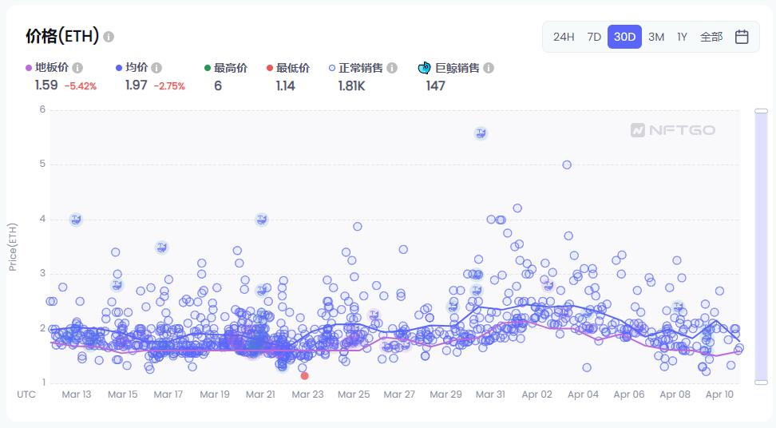Open the calendar date picker icon
The image size is (776, 428).
pos(742,37)
